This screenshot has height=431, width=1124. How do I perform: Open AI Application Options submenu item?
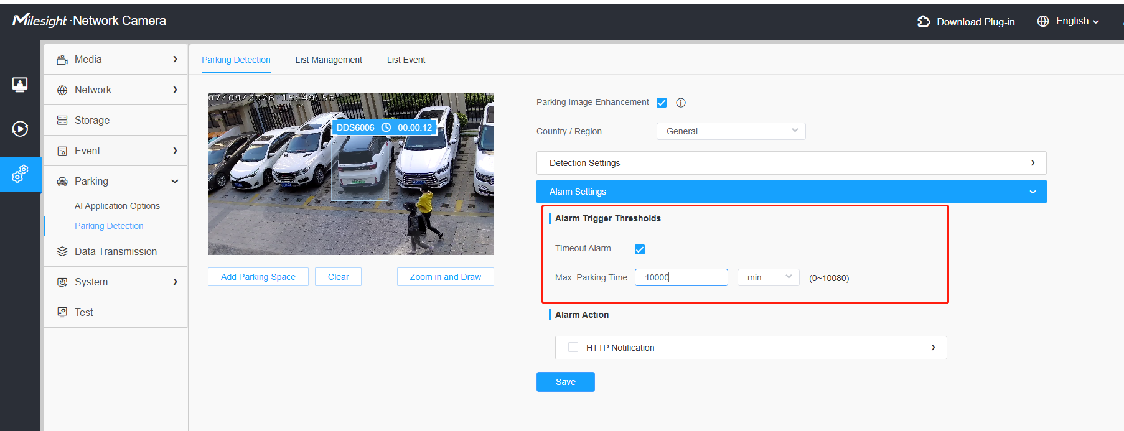point(117,206)
